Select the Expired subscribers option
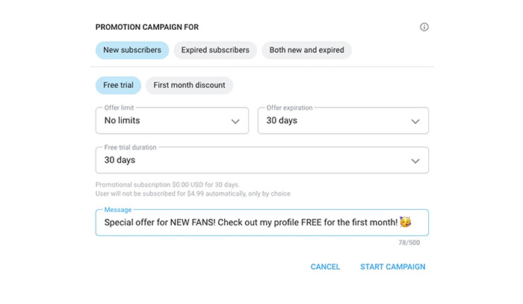The height and width of the screenshot is (304, 523). (x=215, y=50)
